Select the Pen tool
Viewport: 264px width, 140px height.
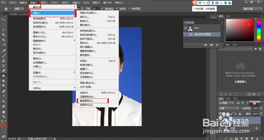pos(4,91)
